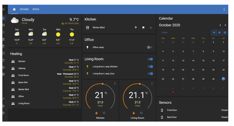Turn off Living Room Lamp Window
The image size is (234, 126).
point(150,67)
